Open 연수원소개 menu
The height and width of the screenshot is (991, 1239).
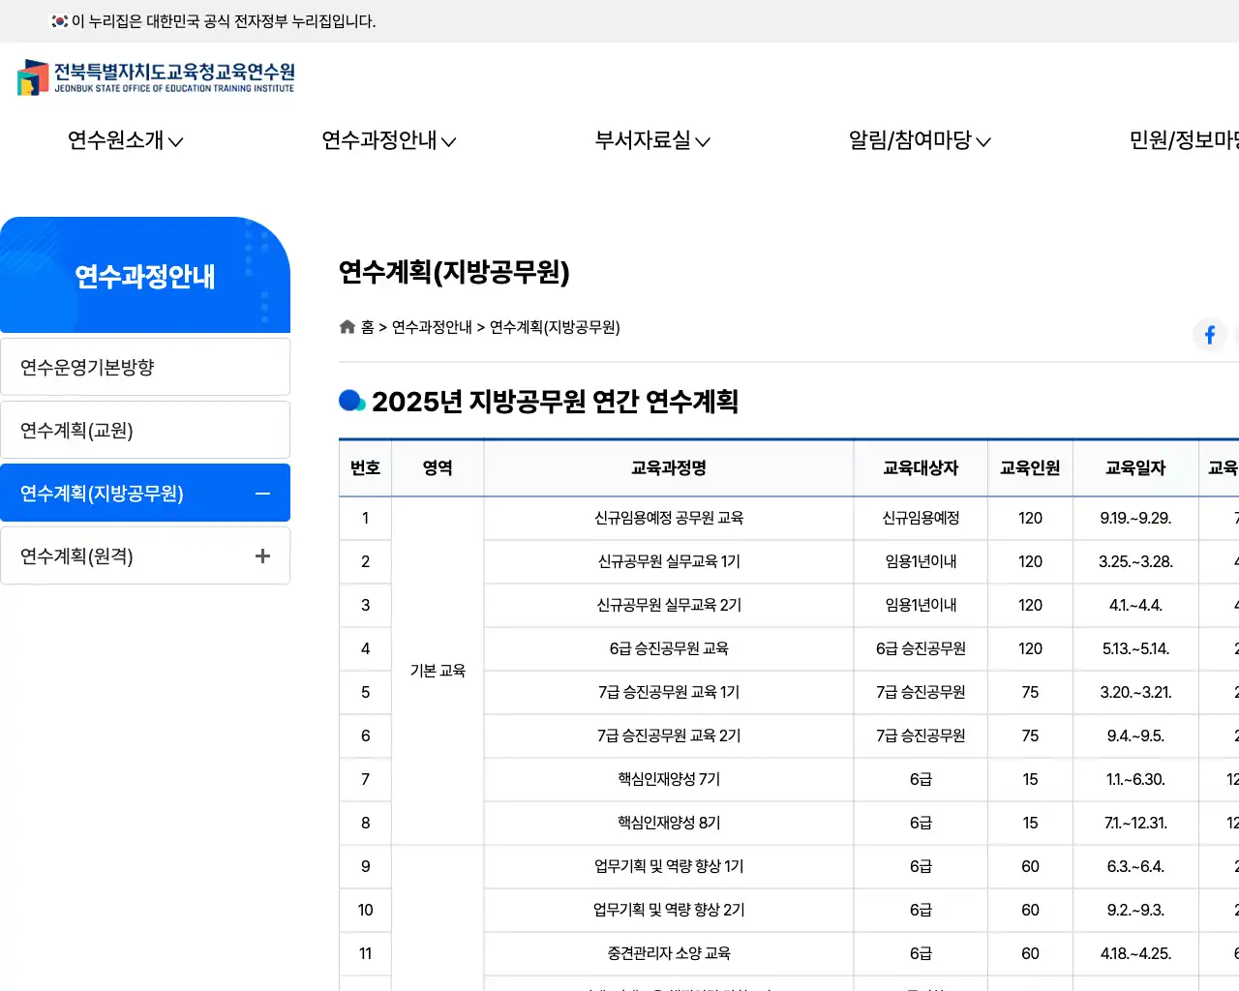125,140
